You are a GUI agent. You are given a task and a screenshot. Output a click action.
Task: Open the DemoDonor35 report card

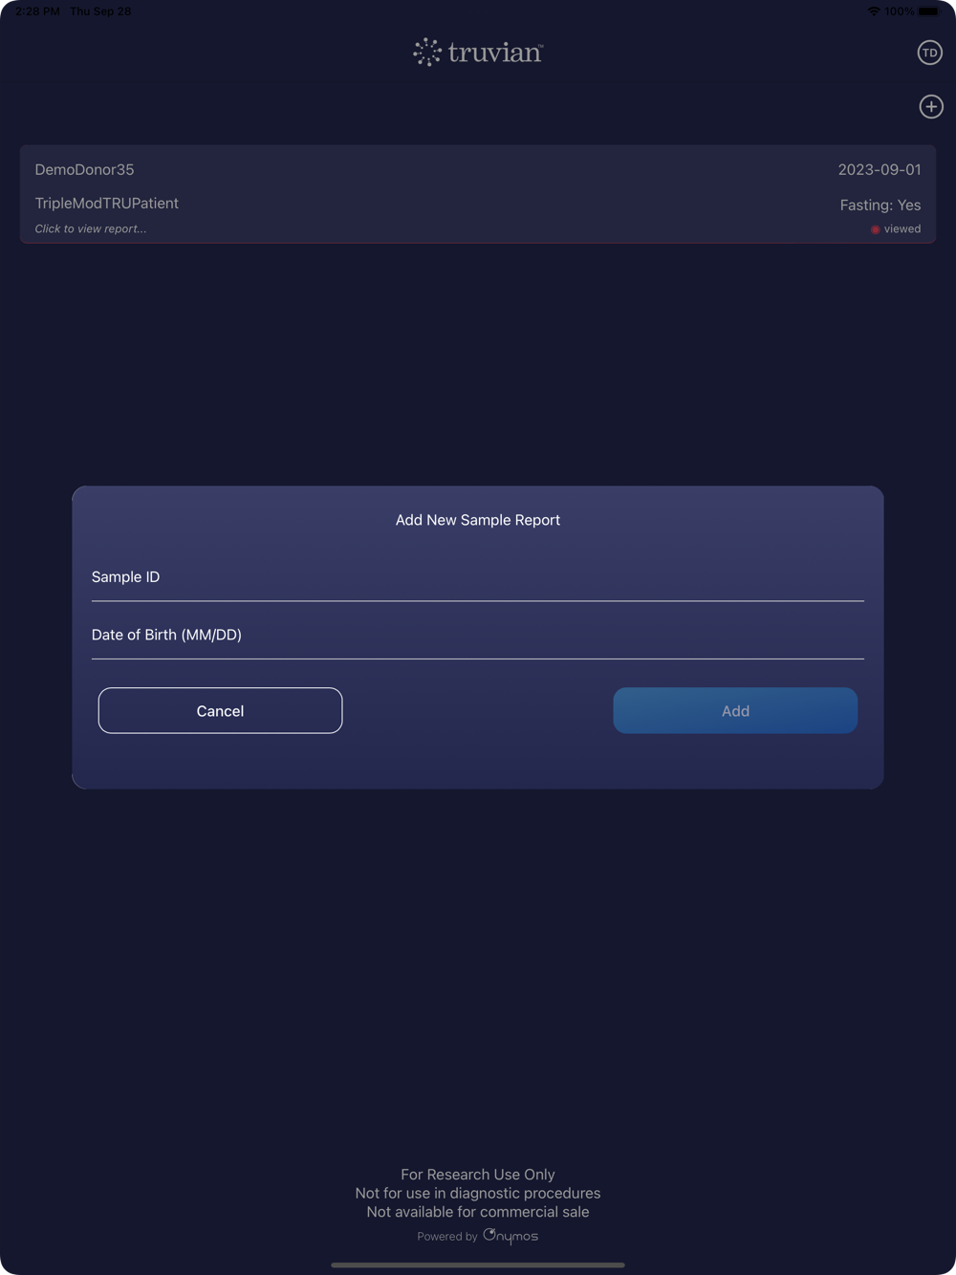pyautogui.click(x=478, y=195)
